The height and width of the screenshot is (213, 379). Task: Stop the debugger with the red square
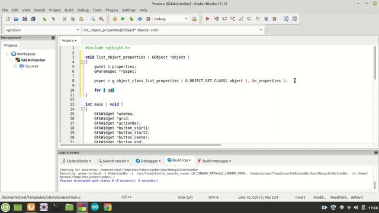click(x=274, y=19)
